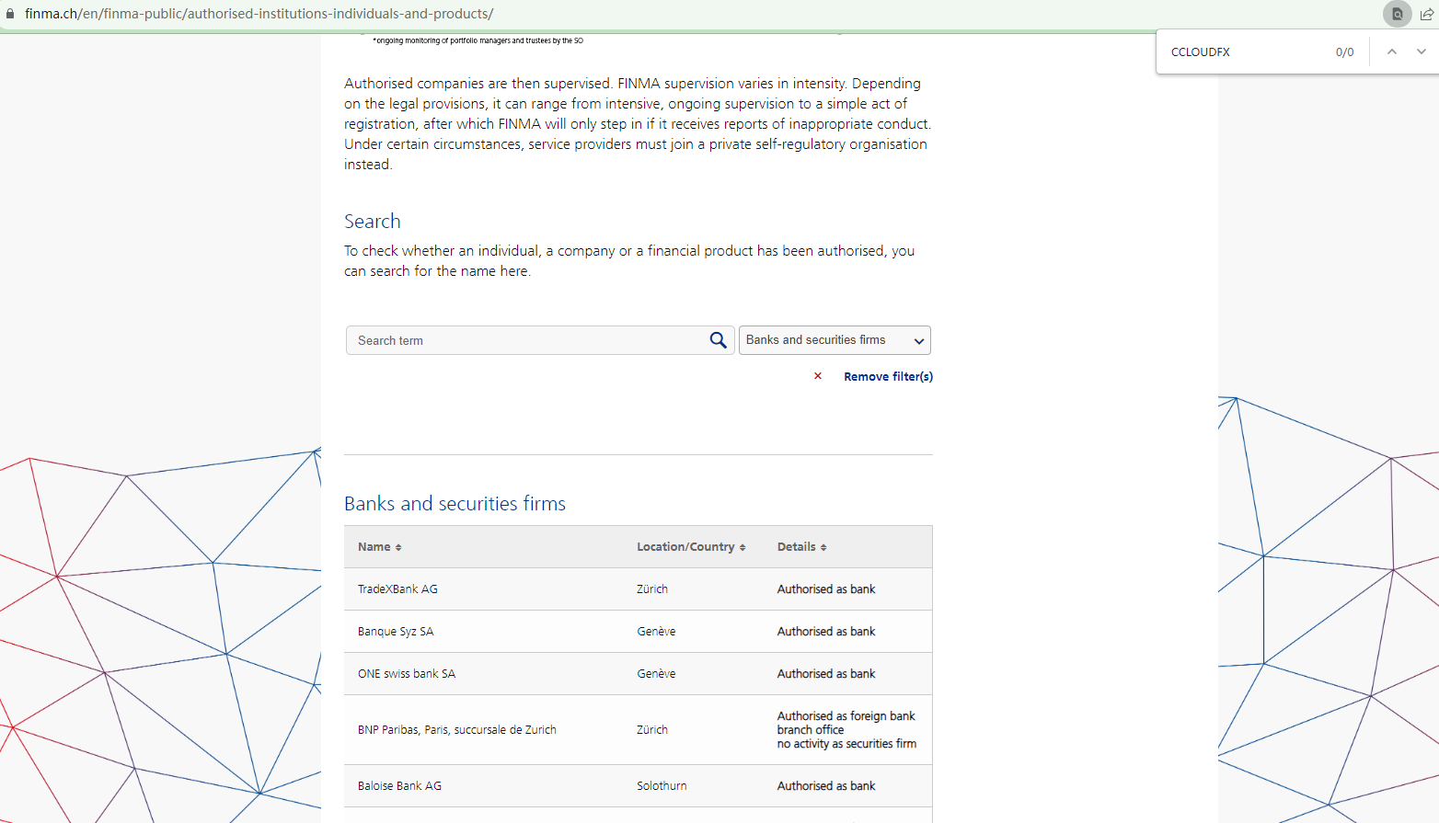1439x823 pixels.
Task: Click the browser share page icon
Action: click(x=1426, y=14)
